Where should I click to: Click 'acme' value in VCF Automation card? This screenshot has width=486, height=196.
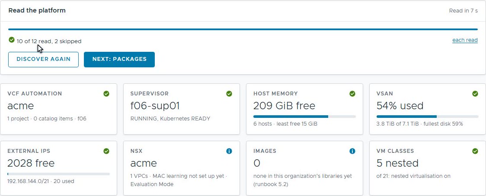point(20,106)
